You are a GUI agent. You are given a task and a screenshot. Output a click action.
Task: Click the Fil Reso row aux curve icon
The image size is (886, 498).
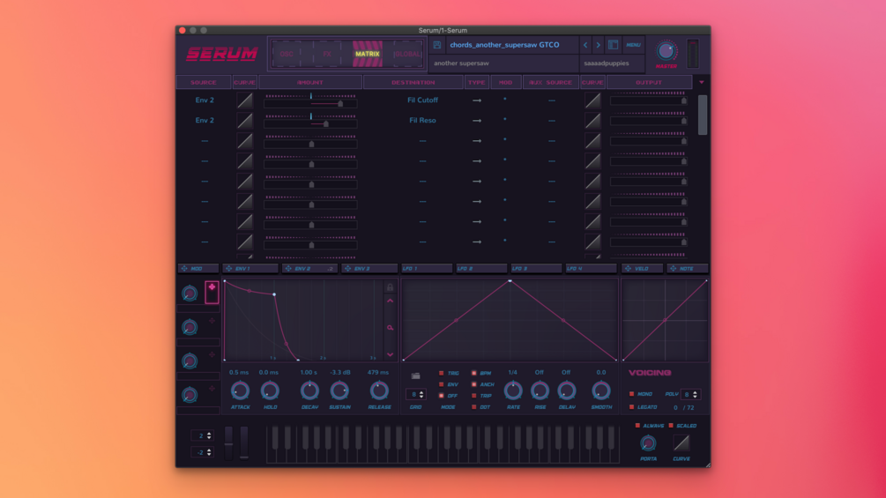coord(592,120)
